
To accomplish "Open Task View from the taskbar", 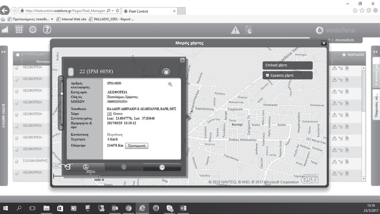I will click(32, 208).
